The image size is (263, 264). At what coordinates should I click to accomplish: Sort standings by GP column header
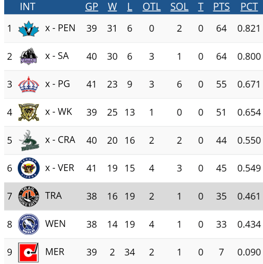click(91, 7)
